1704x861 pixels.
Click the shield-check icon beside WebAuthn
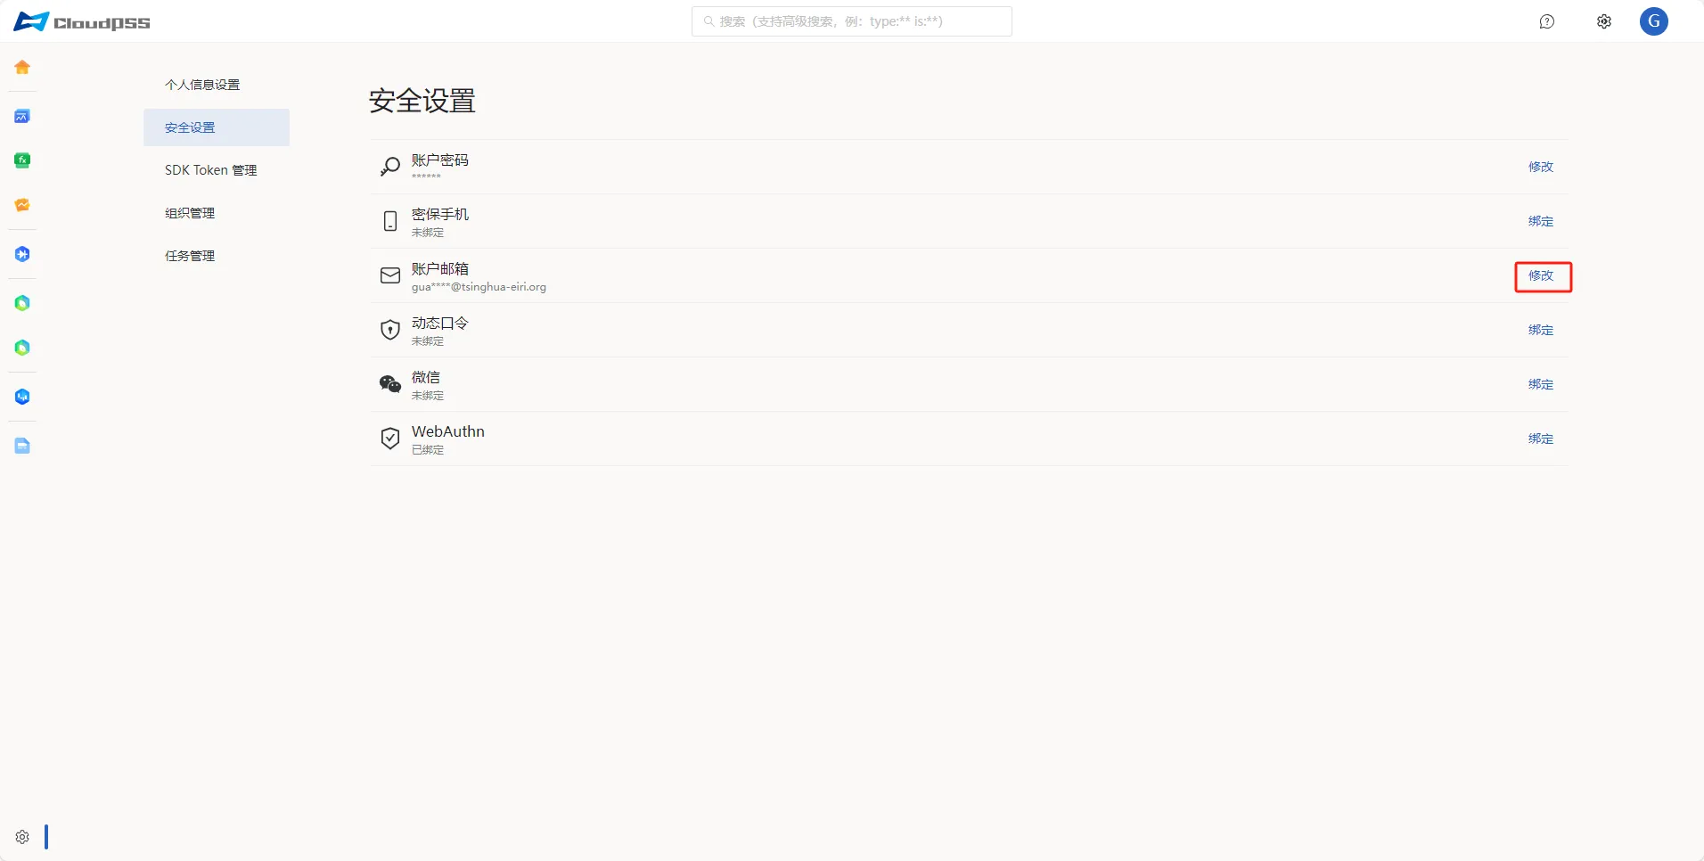click(390, 439)
